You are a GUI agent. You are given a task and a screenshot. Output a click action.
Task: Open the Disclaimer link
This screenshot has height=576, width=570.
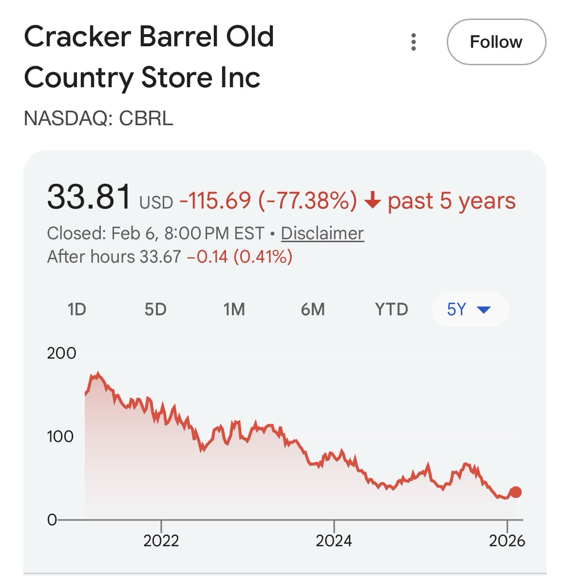coord(322,233)
